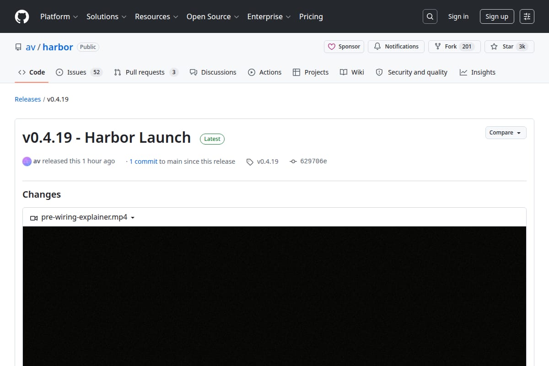549x366 pixels.
Task: Open the av owner link
Action: tap(30, 47)
